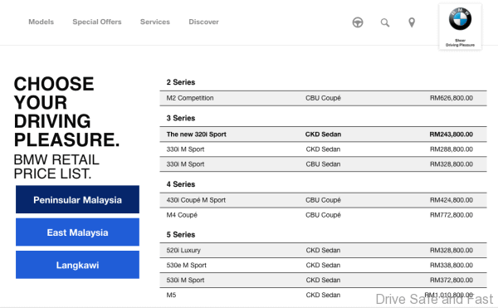This screenshot has height=308, width=498.
Task: Select the 530e M Sport row
Action: click(323, 265)
